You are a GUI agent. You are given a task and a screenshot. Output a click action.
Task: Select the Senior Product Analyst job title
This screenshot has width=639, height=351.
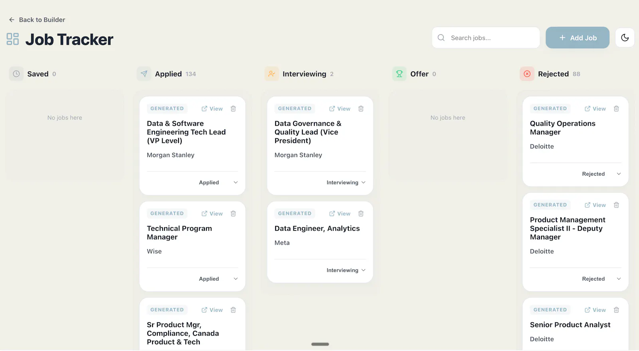tap(570, 325)
